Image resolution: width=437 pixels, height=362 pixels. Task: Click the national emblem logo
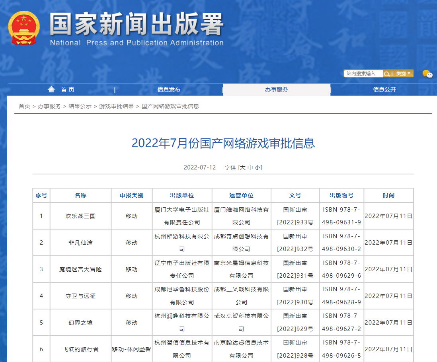click(x=24, y=28)
